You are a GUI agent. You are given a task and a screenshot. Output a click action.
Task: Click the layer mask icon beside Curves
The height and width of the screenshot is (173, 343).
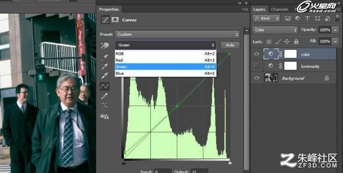[115, 20]
